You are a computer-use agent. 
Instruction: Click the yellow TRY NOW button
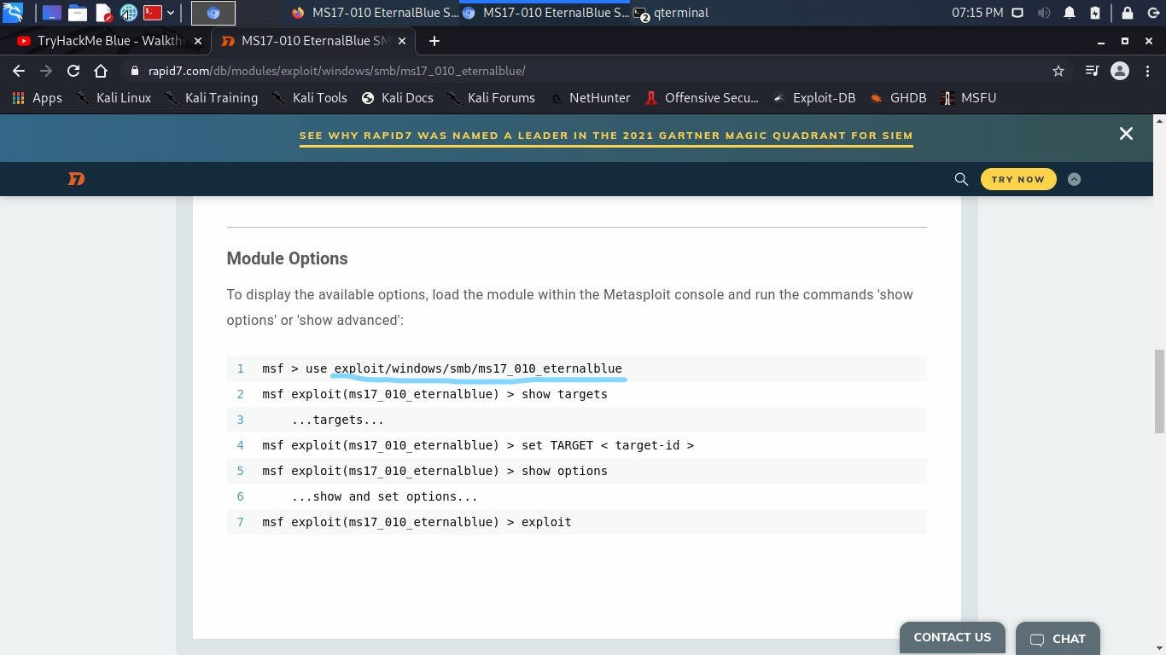pyautogui.click(x=1018, y=179)
